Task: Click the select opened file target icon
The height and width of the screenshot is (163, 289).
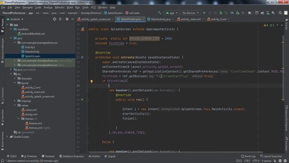Action: 55,19
